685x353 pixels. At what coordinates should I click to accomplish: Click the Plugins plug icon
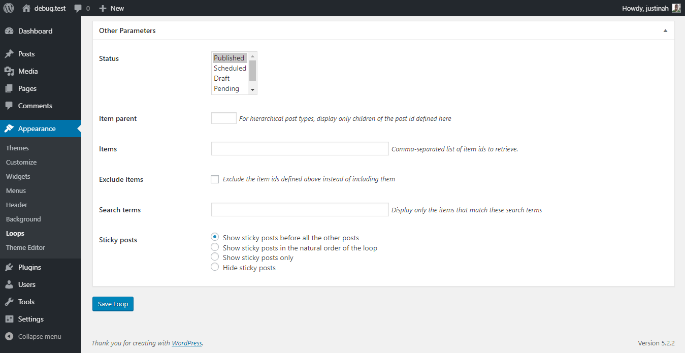pyautogui.click(x=9, y=267)
